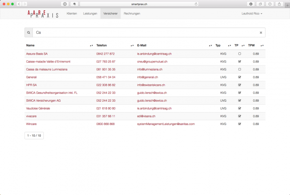This screenshot has height=195, width=290.
Task: Click the Safari address bar smartprax.ch
Action: [x=139, y=4]
